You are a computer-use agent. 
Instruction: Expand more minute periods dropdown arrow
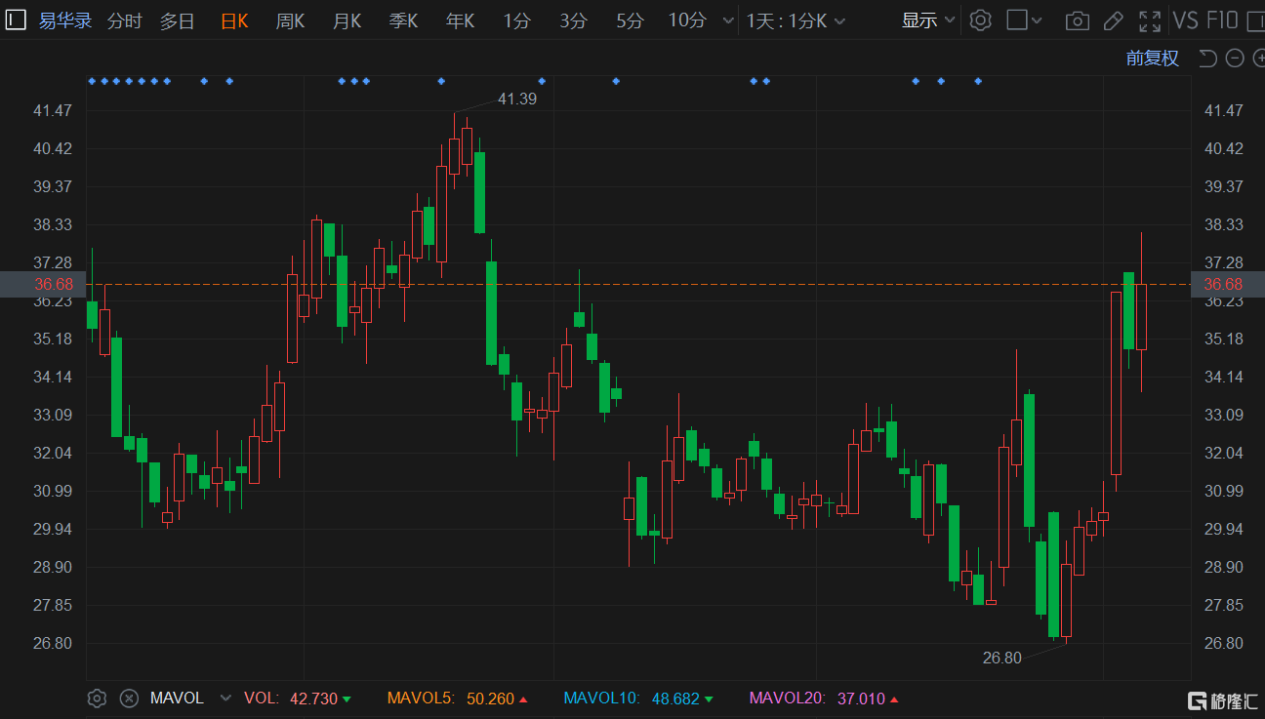coord(728,20)
